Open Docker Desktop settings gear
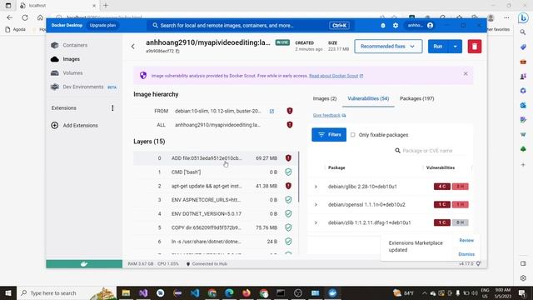Image resolution: width=533 pixels, height=300 pixels. point(396,26)
